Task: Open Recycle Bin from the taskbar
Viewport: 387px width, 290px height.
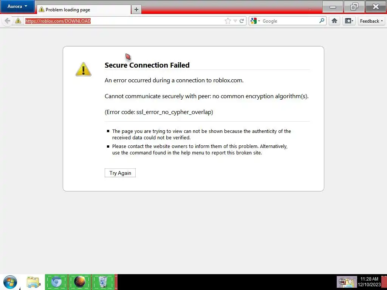Action: [103, 282]
